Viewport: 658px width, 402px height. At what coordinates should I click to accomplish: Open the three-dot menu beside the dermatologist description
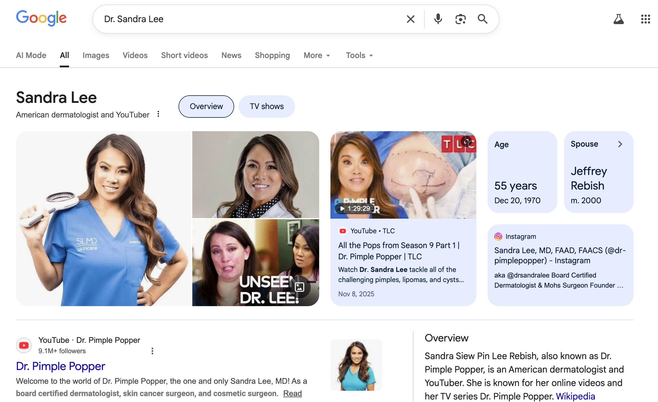pos(158,114)
